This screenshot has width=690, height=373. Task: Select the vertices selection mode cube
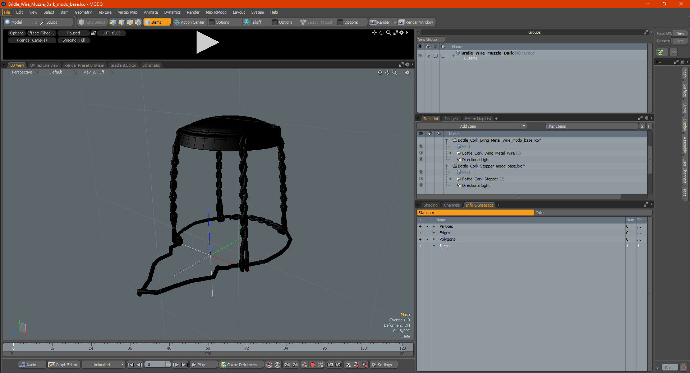coord(113,22)
